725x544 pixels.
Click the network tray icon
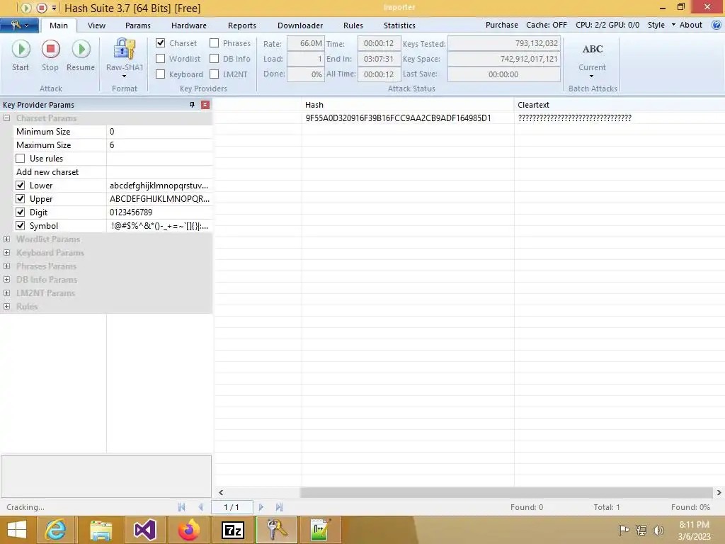[x=641, y=531]
